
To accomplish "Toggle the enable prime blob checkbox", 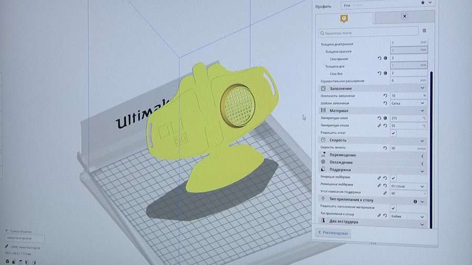I will pyautogui.click(x=393, y=208).
